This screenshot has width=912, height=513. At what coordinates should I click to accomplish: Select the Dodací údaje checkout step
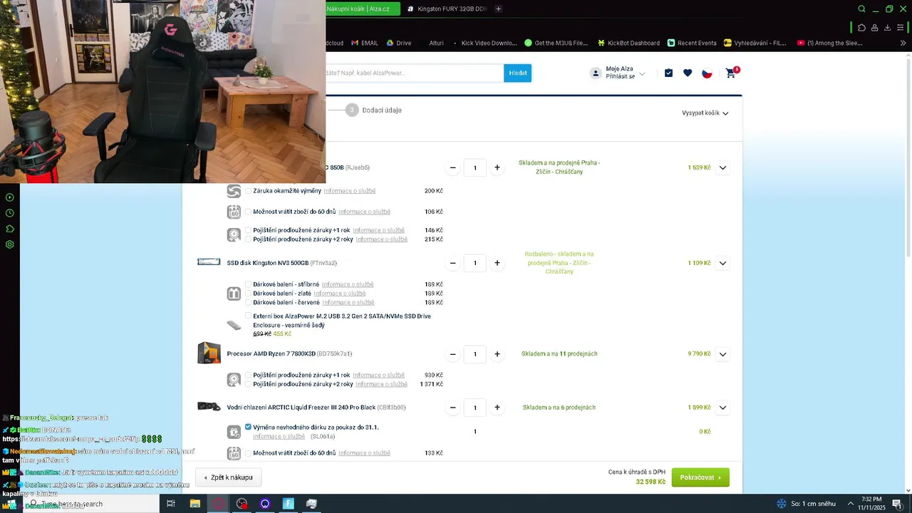pyautogui.click(x=374, y=110)
